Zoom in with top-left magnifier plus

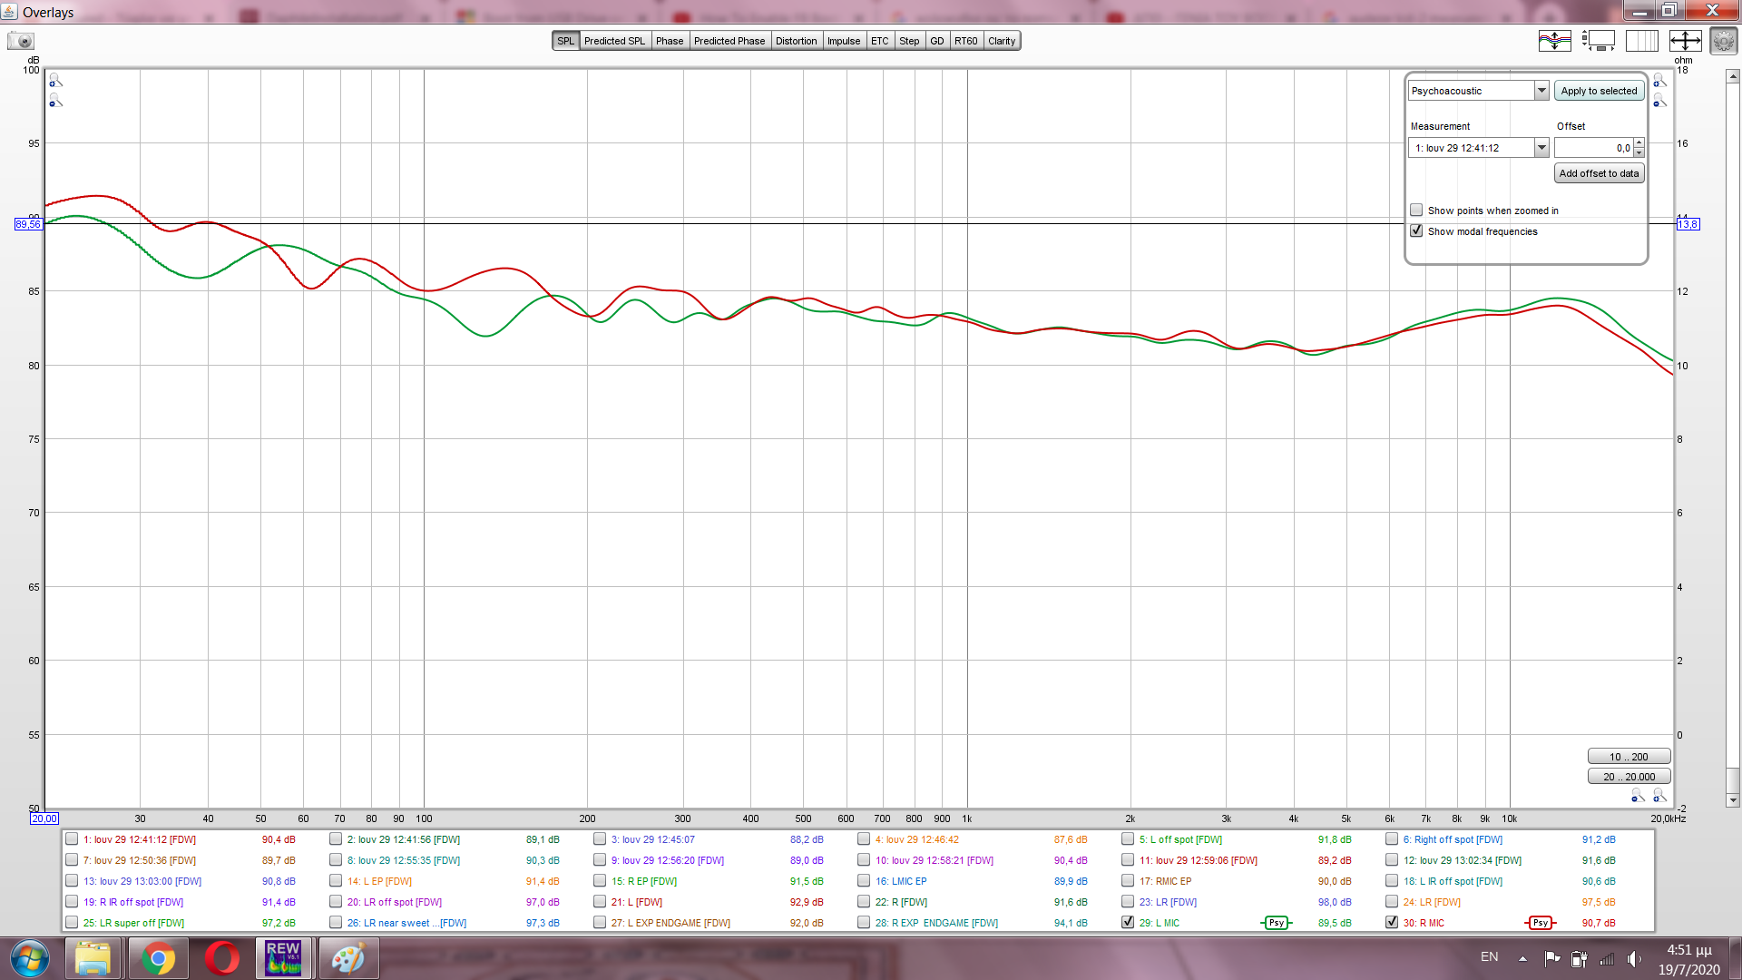[x=55, y=81]
